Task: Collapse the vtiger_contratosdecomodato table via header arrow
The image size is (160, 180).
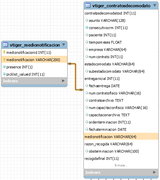Action: point(155,5)
